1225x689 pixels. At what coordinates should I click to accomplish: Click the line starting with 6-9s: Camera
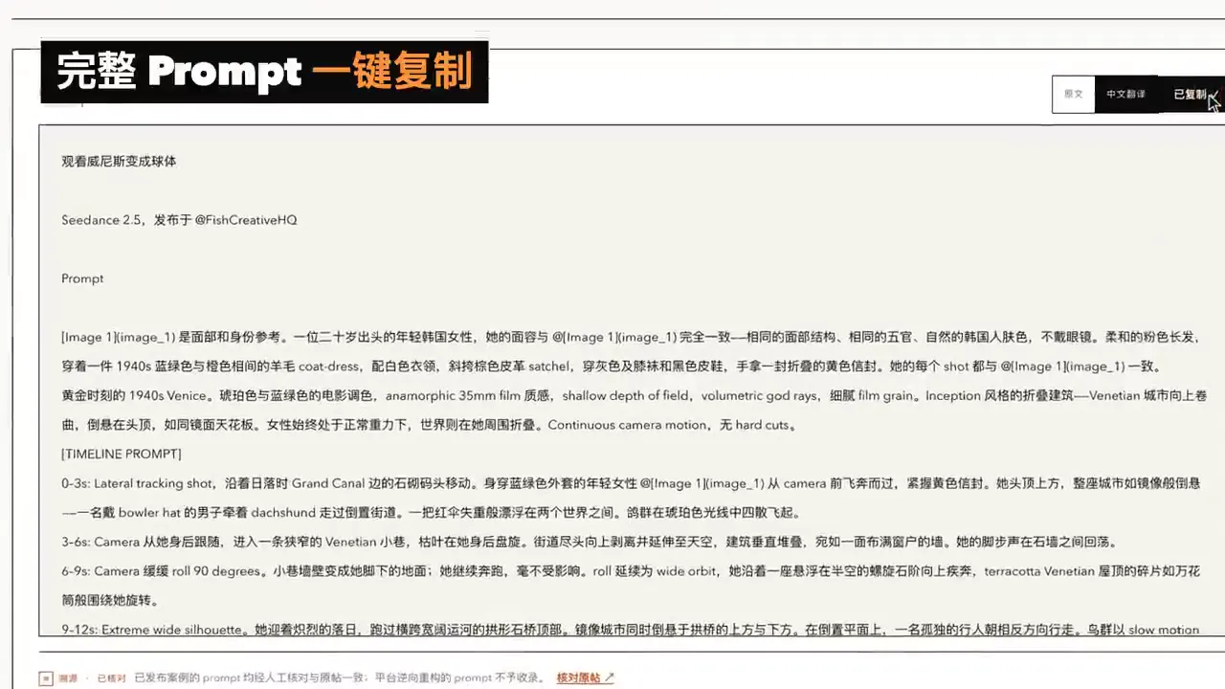click(x=630, y=571)
